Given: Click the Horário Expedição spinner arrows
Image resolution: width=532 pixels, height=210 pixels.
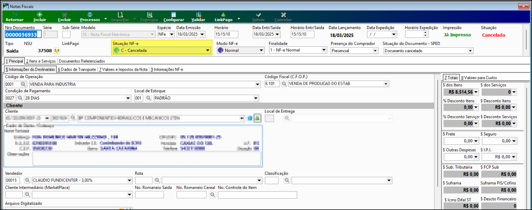Looking at the screenshot, I should 425,34.
